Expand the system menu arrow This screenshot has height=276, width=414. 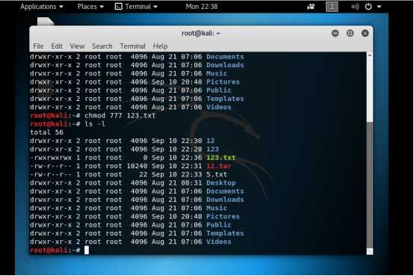[x=379, y=7]
